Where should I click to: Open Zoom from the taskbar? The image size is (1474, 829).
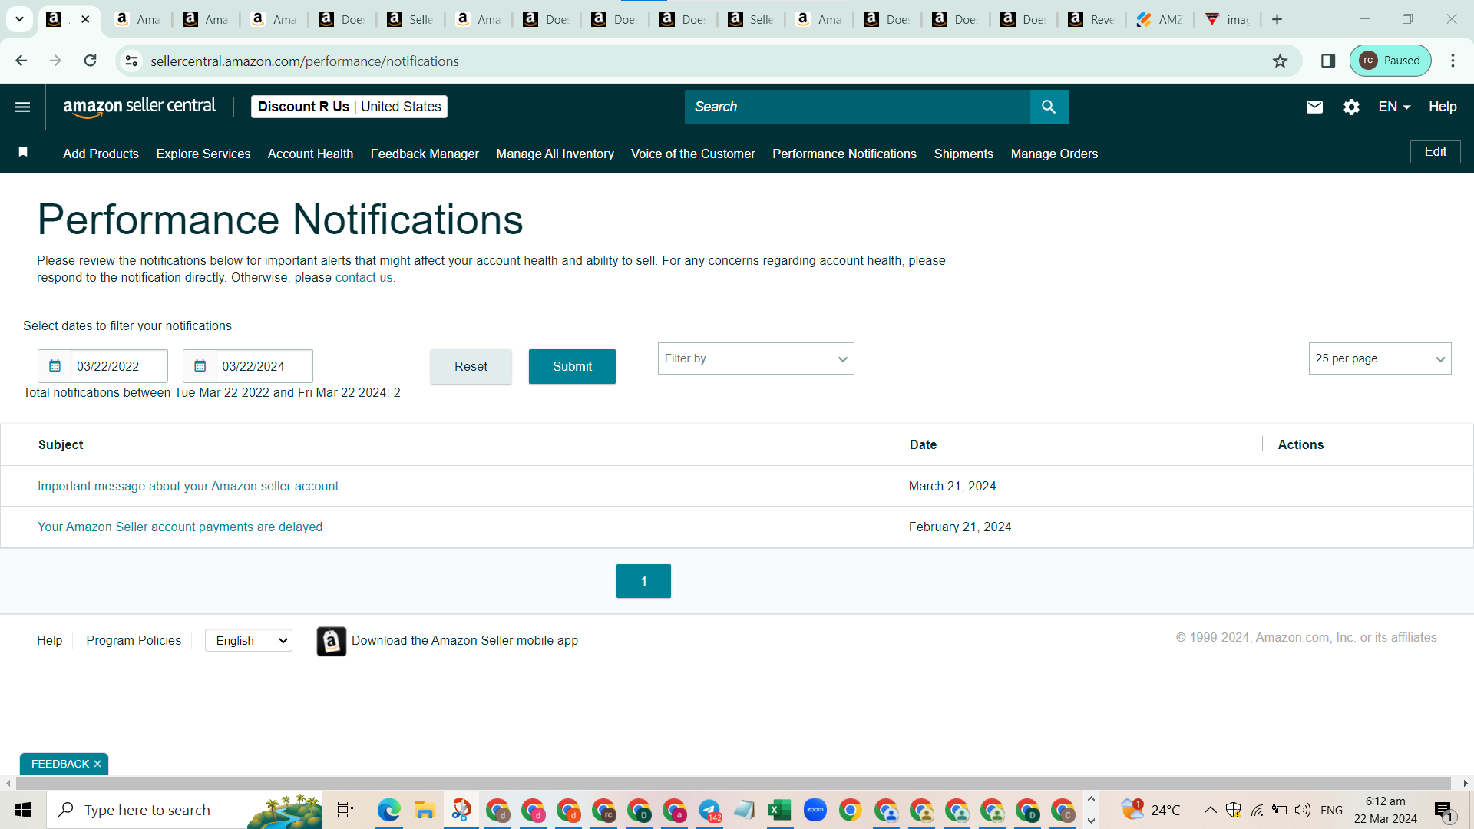815,810
